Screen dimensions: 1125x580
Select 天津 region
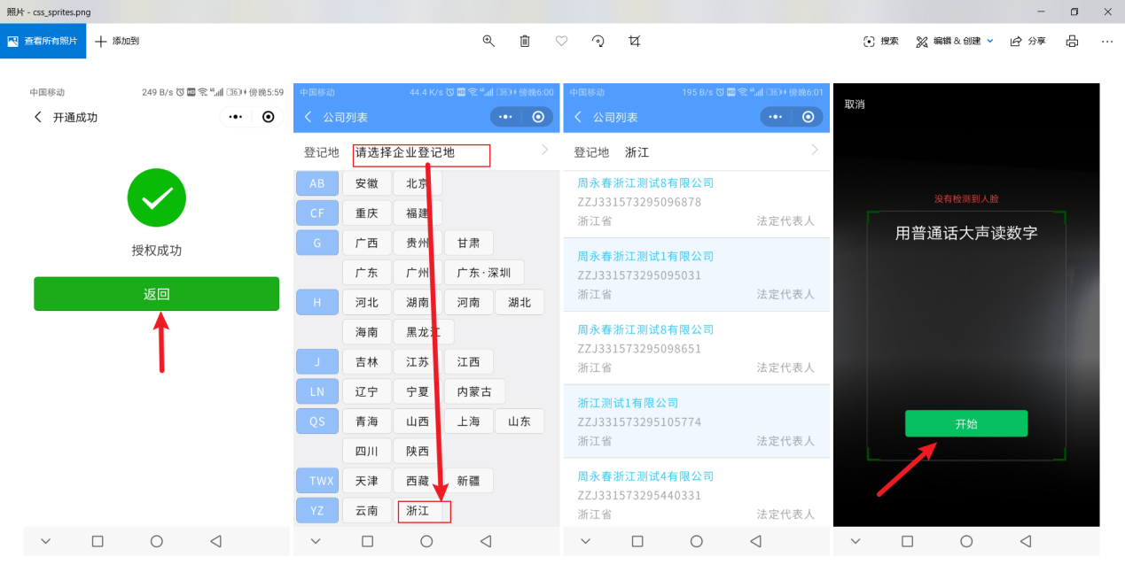click(x=367, y=481)
